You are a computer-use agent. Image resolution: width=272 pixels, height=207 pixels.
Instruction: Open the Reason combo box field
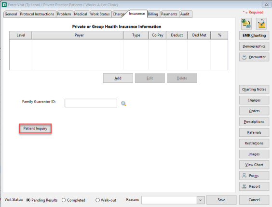tap(173, 200)
